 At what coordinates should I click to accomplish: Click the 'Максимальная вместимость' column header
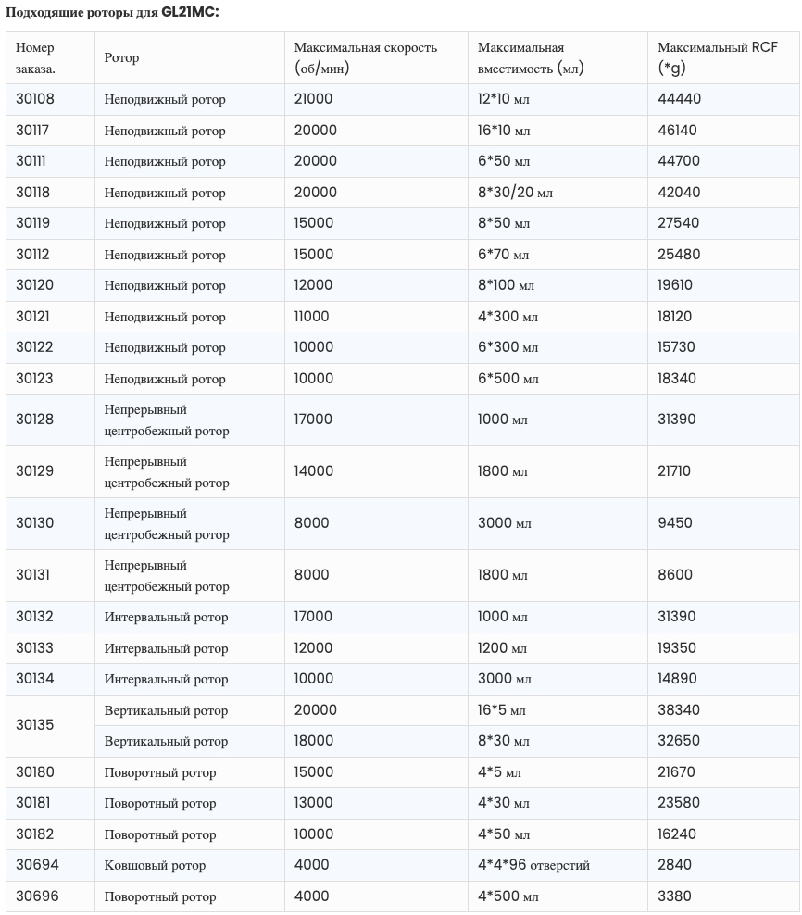click(x=531, y=57)
